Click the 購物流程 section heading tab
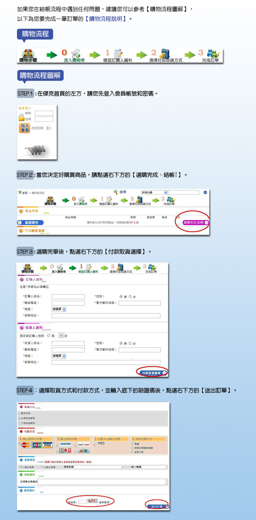 pyautogui.click(x=35, y=34)
